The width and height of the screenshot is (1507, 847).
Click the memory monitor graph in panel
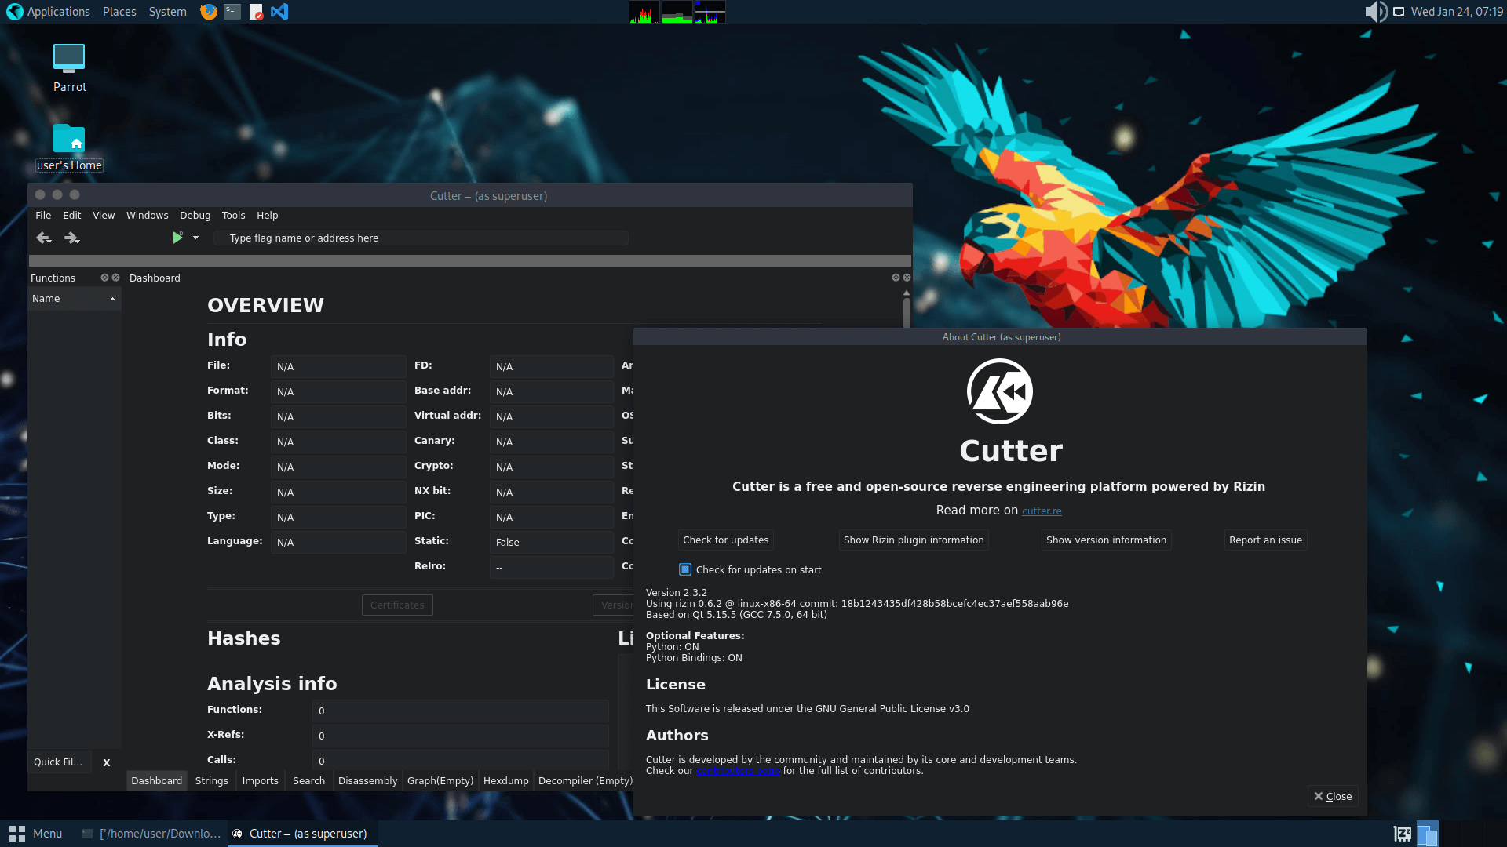tap(677, 12)
